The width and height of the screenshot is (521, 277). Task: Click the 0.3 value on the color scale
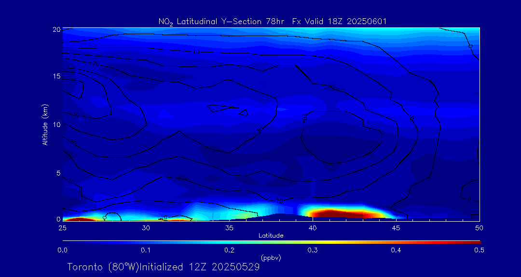[313, 250]
